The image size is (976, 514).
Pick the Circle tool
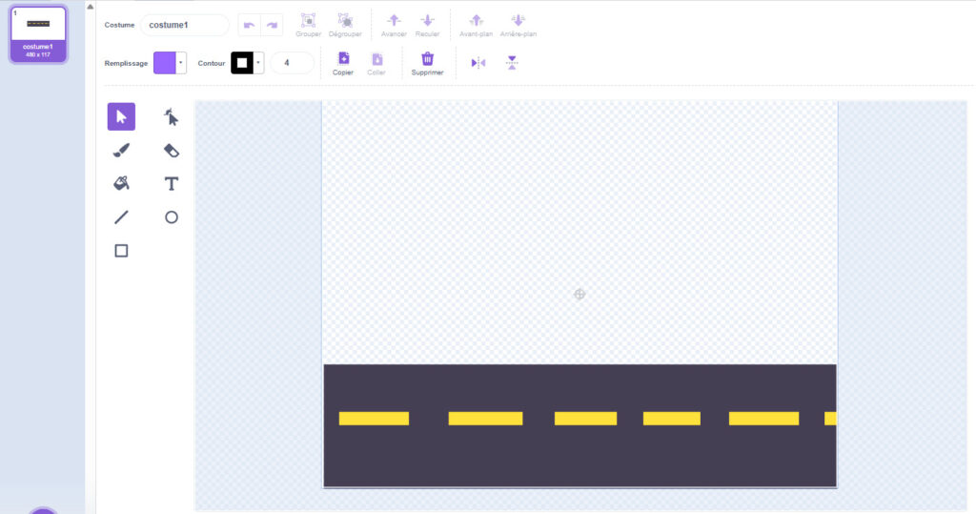point(172,216)
